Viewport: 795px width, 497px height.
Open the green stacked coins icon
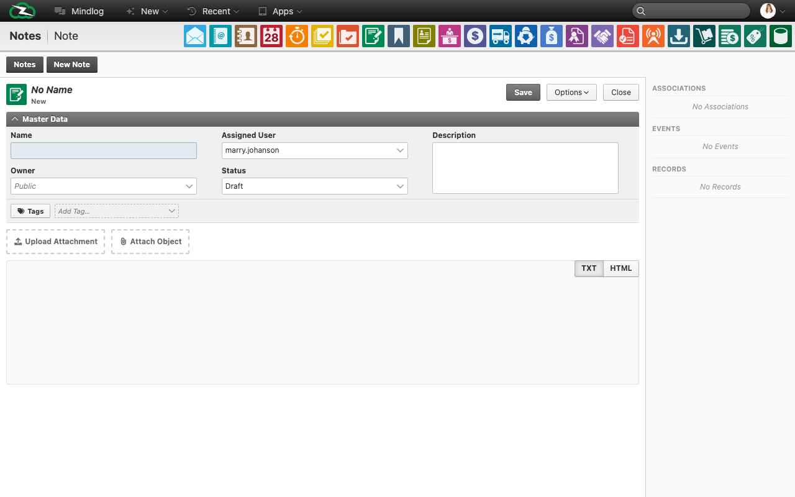(730, 36)
